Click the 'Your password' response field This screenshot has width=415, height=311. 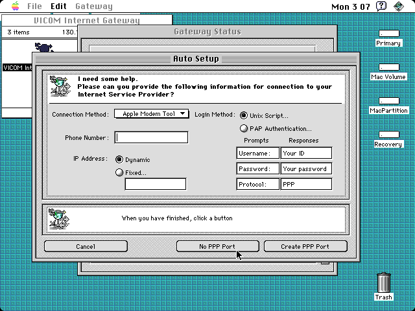point(306,168)
